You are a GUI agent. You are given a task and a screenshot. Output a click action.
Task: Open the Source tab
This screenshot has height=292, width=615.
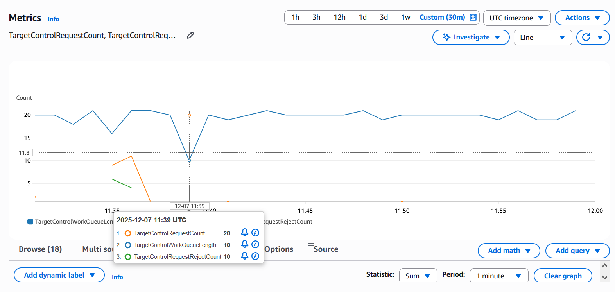click(x=325, y=249)
